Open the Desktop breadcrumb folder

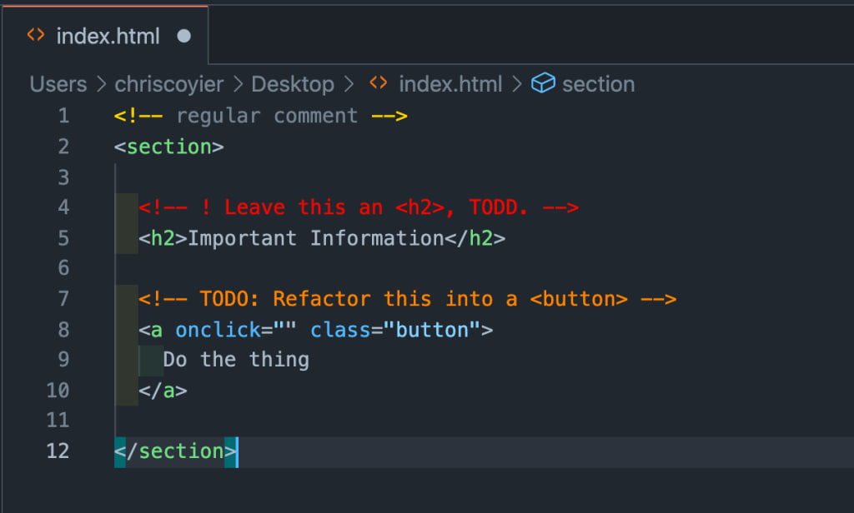click(293, 84)
